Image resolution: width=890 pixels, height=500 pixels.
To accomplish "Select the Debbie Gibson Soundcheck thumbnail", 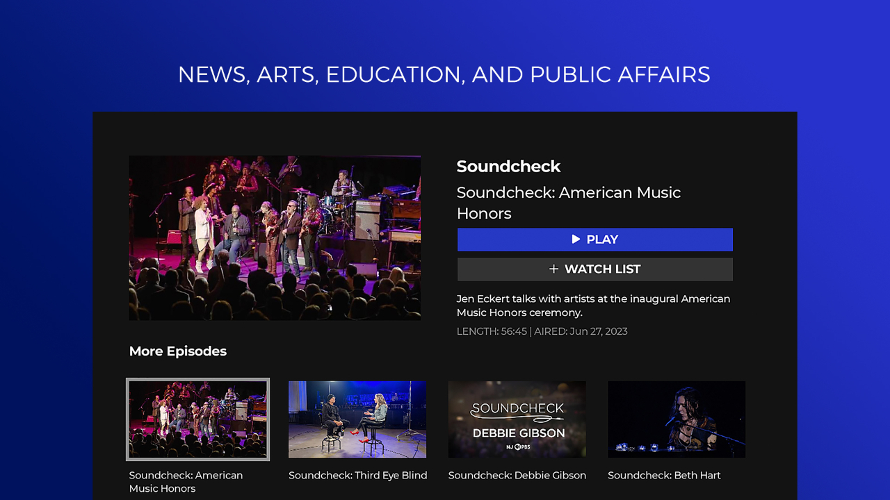I will [517, 419].
